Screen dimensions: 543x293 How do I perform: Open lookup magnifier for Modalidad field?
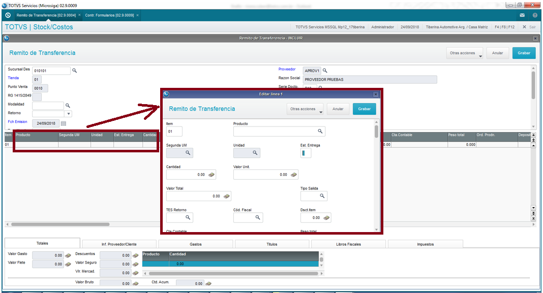[68, 106]
